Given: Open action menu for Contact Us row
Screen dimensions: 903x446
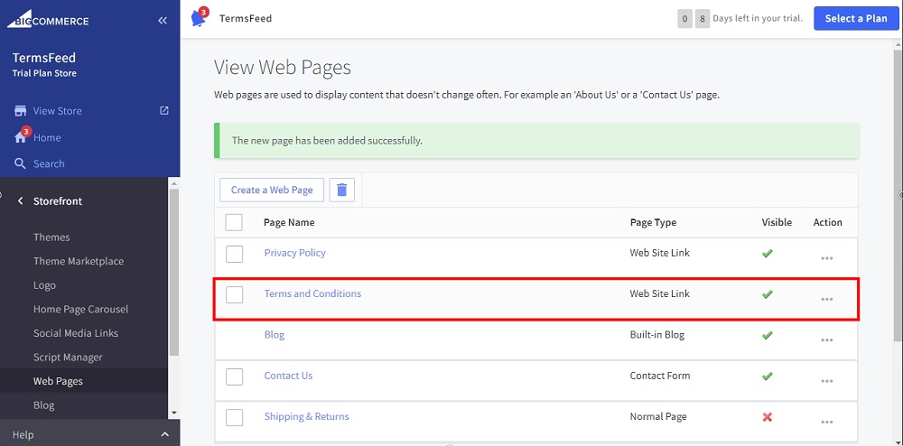Looking at the screenshot, I should pyautogui.click(x=827, y=381).
